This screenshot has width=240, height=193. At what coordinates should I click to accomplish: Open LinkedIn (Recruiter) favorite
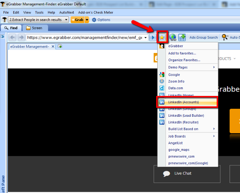(188, 122)
